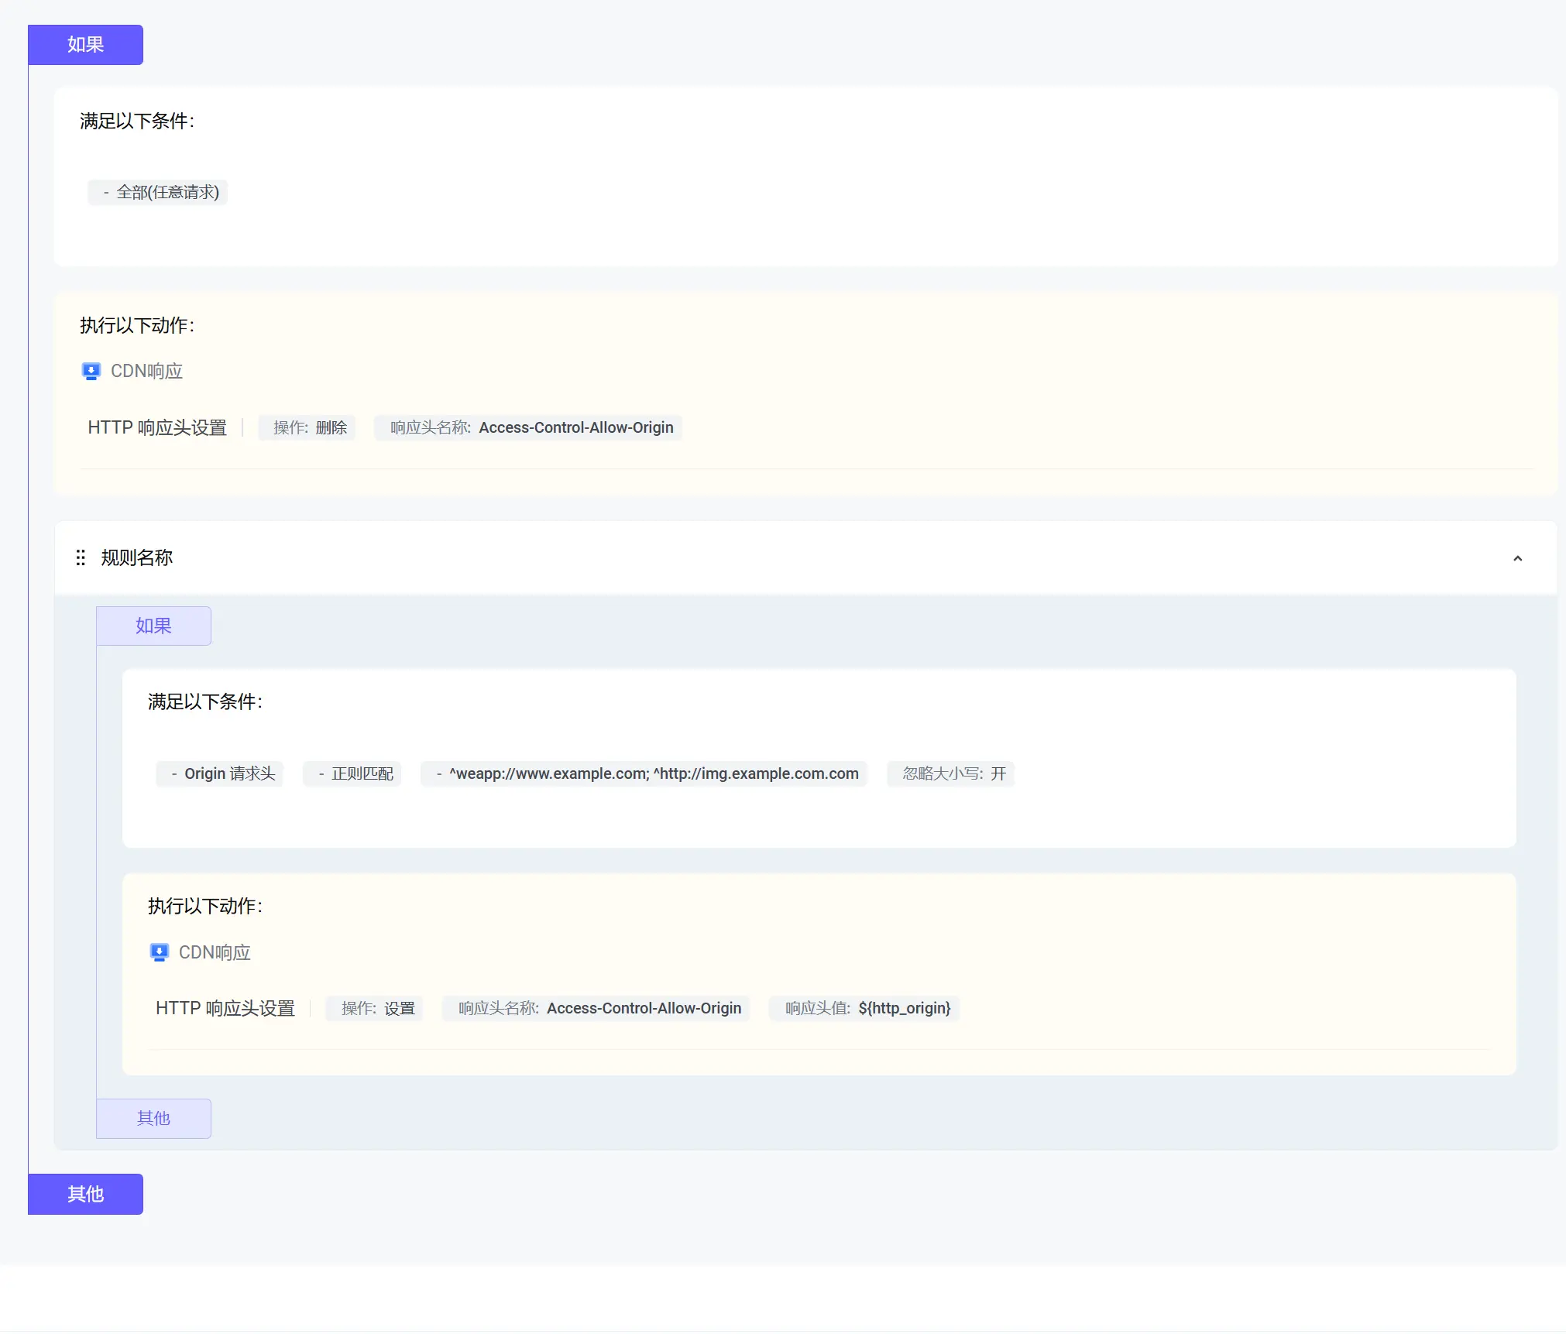This screenshot has width=1566, height=1334.
Task: Click the nested 响应头名称 tag
Action: coord(596,1008)
